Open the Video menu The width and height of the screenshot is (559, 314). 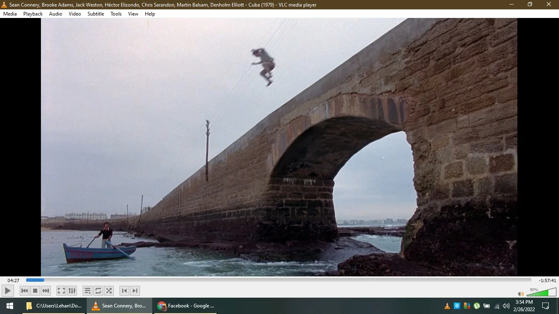point(75,14)
